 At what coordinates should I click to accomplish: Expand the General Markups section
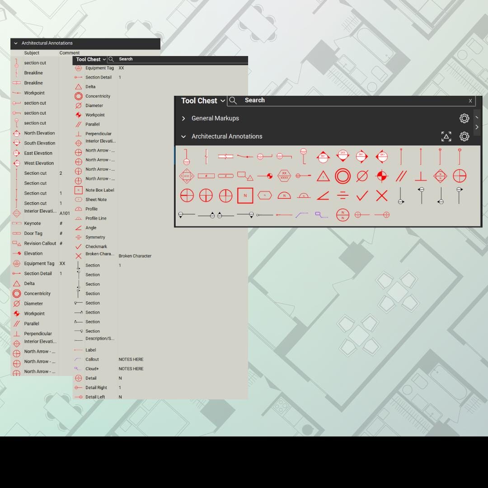click(184, 118)
